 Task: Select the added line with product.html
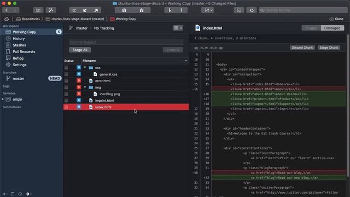tap(279, 99)
